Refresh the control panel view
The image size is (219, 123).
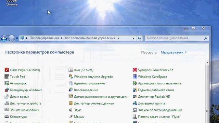pos(139,38)
